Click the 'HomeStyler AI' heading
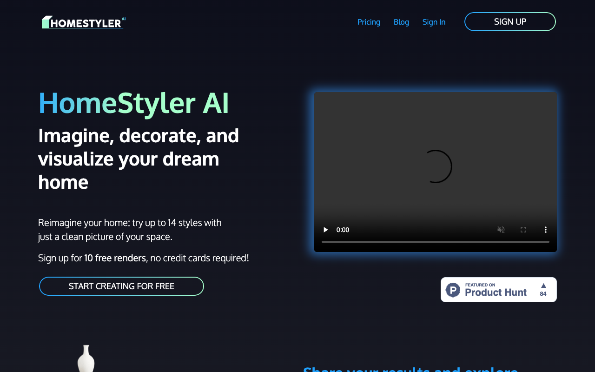Screen dimensions: 595x372 tap(133, 103)
